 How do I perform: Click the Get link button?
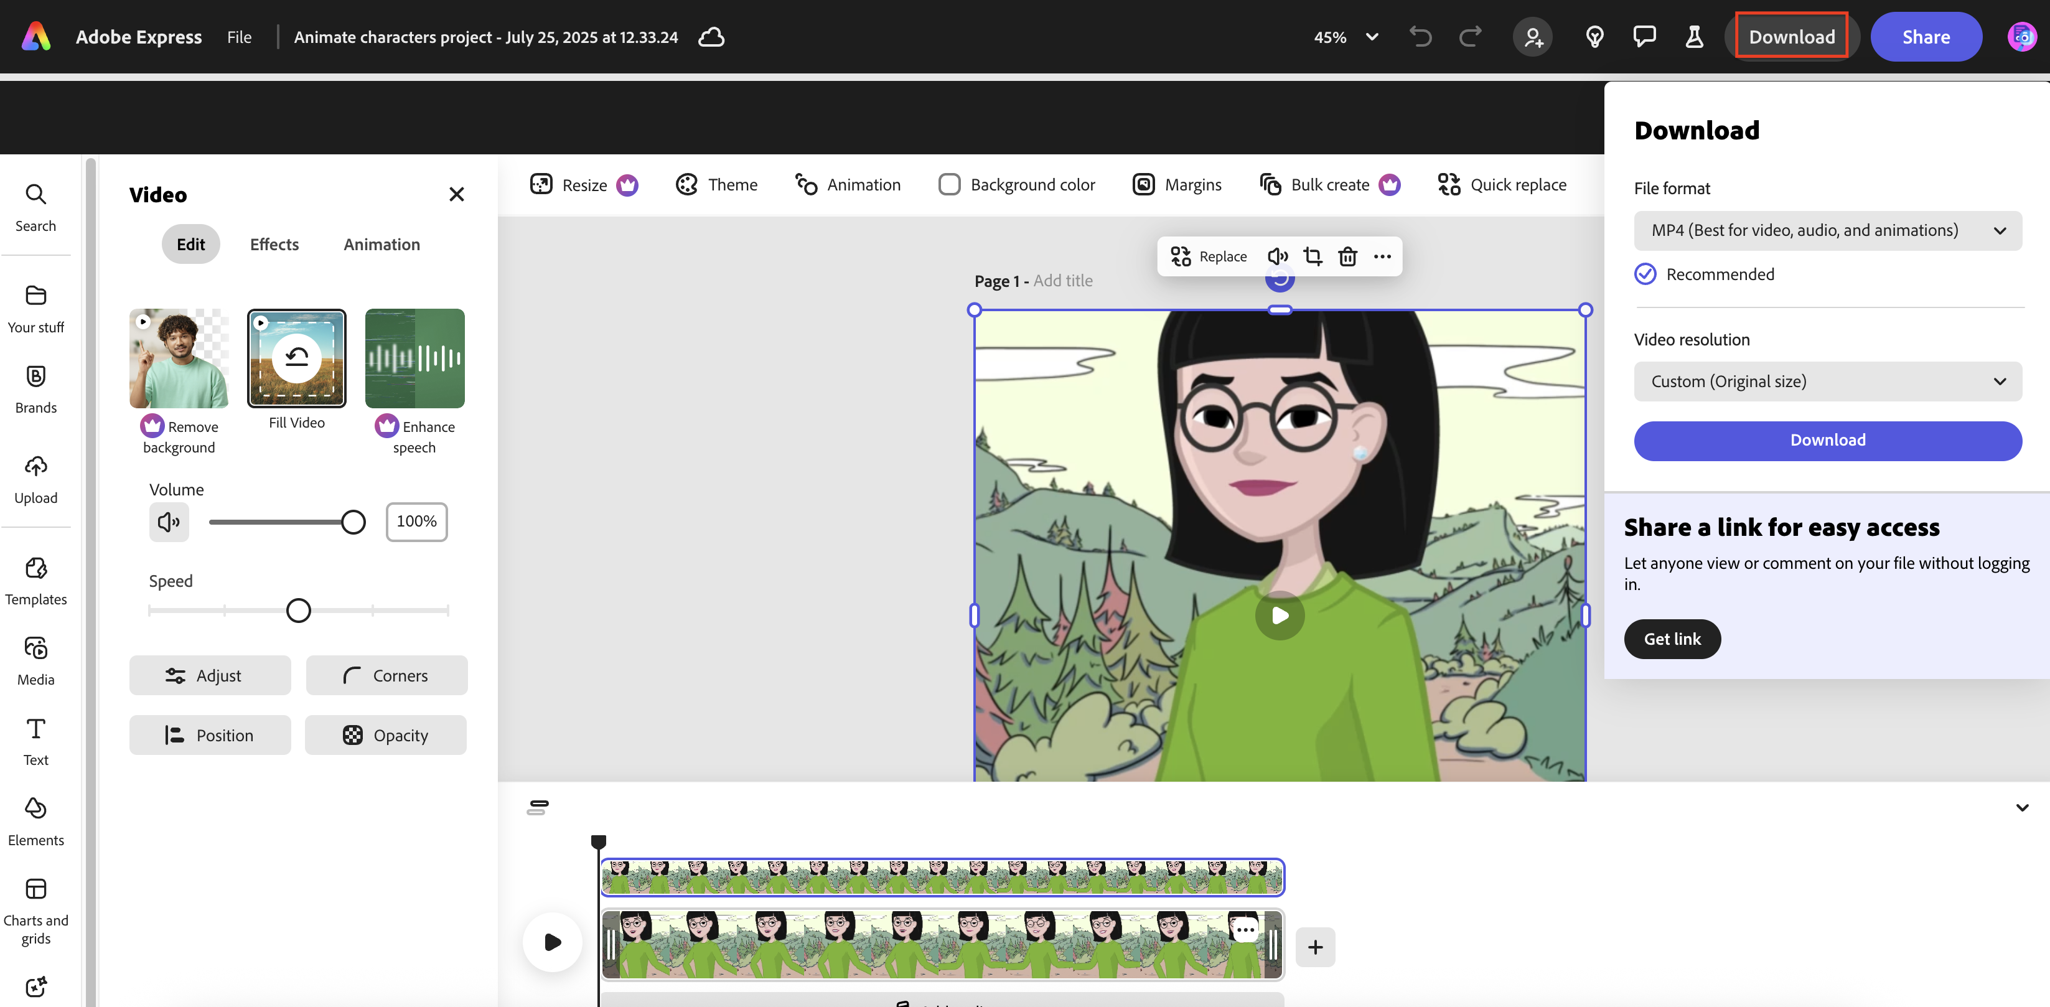pos(1672,639)
